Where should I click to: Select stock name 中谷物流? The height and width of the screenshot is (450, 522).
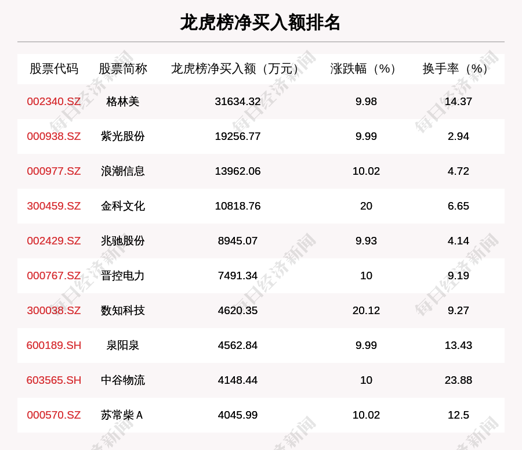click(x=123, y=380)
